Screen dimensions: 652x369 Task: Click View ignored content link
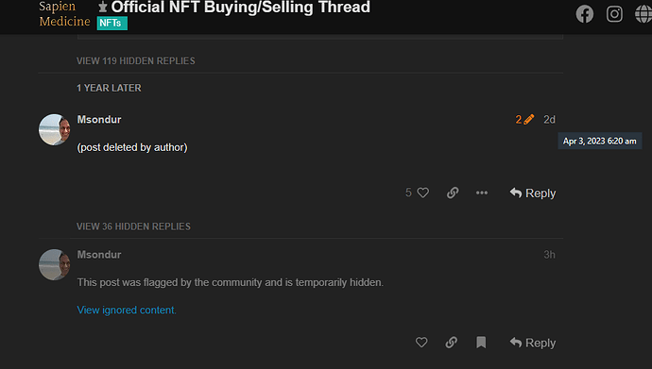coord(127,310)
